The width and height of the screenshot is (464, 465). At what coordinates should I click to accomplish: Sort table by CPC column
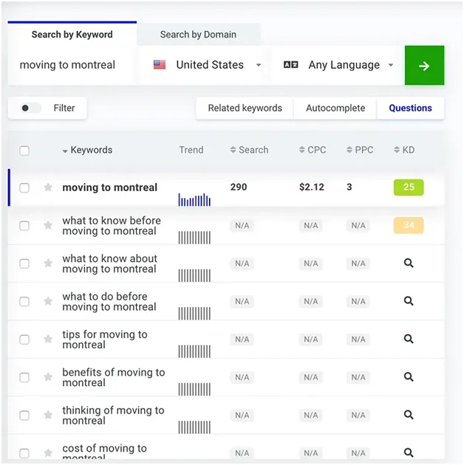point(313,150)
